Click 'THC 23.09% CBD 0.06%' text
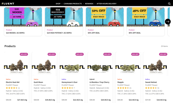This screenshot has width=173, height=103. click(x=99, y=91)
